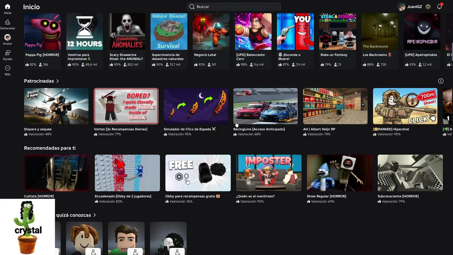This screenshot has width=453, height=255.
Task: Open the 12 HOURS Vestirse para impresionar thumbnail
Action: [85, 32]
